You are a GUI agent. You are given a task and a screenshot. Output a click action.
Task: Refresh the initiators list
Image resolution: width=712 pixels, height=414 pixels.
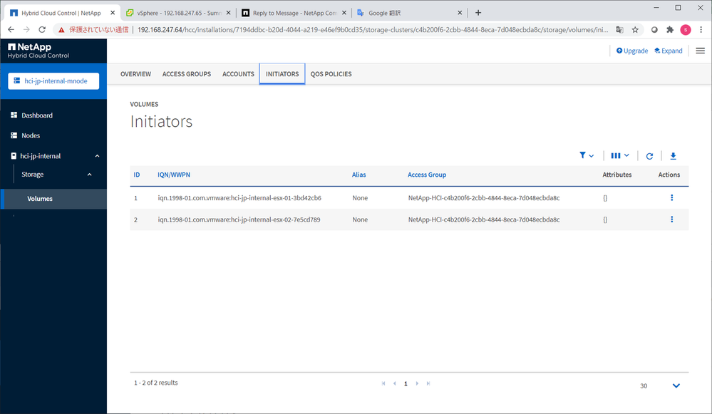coord(649,156)
